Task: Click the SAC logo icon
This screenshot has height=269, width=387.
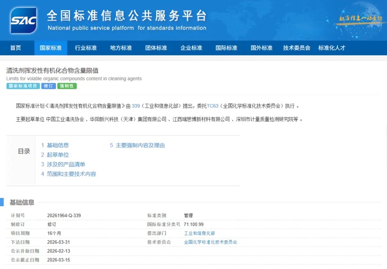Action: click(x=23, y=20)
